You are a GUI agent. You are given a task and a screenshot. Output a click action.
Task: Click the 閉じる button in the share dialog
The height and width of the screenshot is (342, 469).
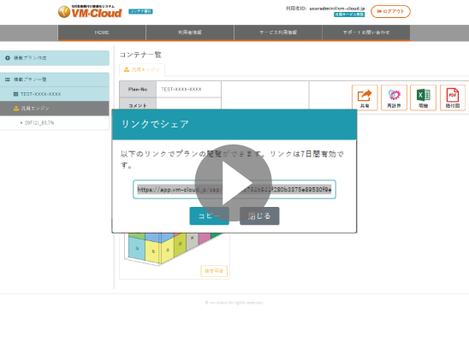[259, 216]
